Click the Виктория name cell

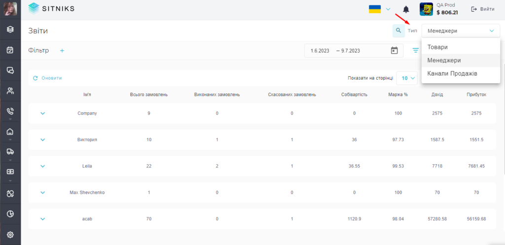[87, 140]
